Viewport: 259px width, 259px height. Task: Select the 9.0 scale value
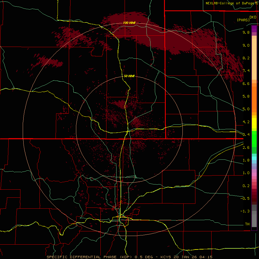coord(246,45)
